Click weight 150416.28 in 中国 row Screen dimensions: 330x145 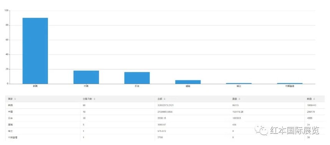pos(238,112)
